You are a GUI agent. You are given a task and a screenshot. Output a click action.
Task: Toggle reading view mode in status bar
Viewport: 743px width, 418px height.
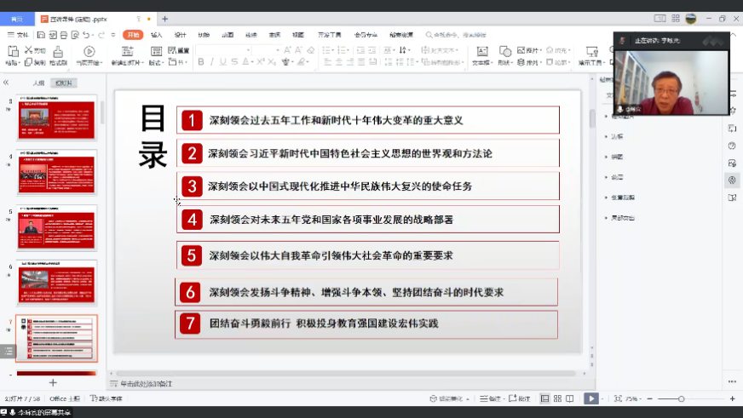[571, 398]
